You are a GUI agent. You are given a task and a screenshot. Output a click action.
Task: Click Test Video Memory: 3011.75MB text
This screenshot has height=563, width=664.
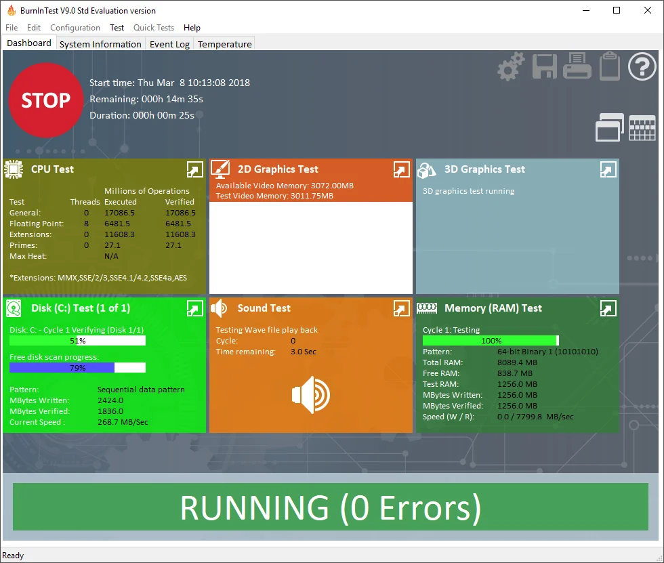[274, 196]
